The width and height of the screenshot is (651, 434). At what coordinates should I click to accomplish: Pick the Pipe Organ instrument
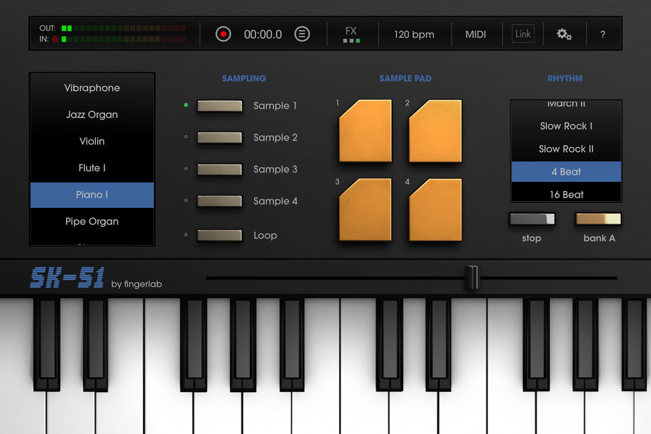(x=92, y=221)
